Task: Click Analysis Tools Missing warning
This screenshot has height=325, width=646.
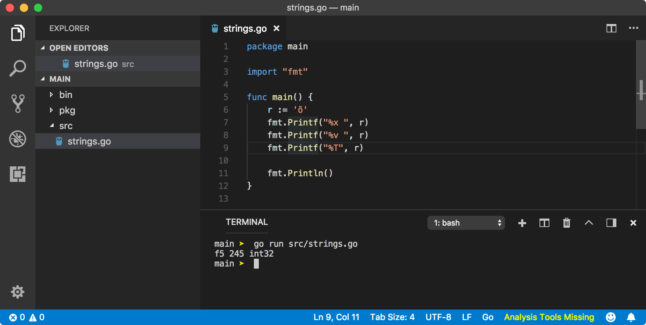Action: tap(549, 317)
